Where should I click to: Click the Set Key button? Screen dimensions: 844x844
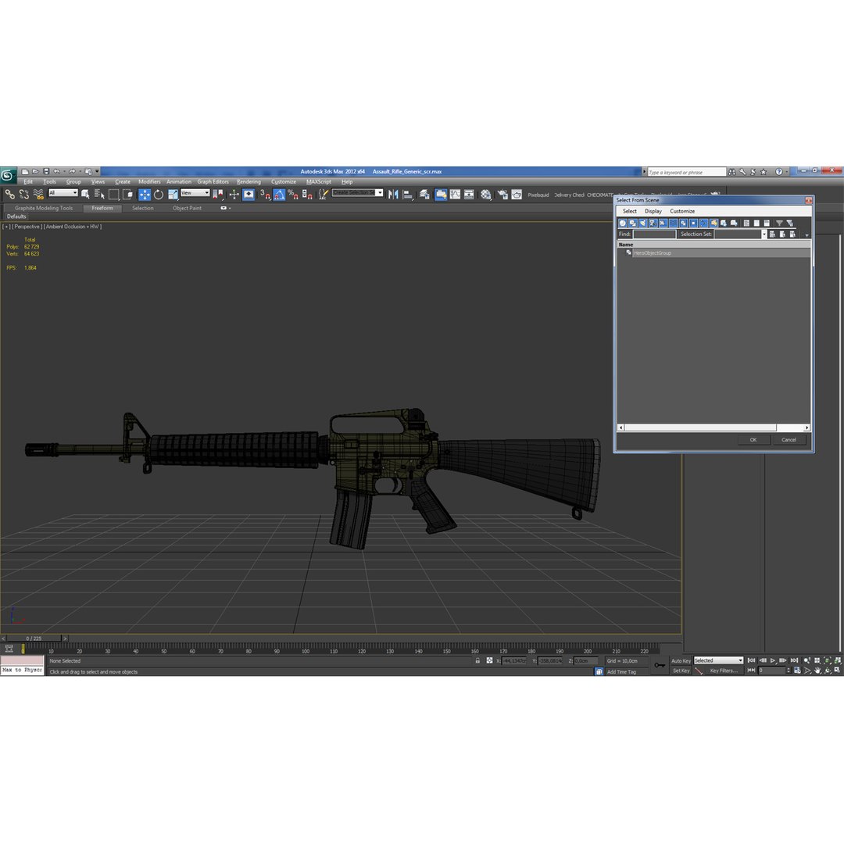681,671
